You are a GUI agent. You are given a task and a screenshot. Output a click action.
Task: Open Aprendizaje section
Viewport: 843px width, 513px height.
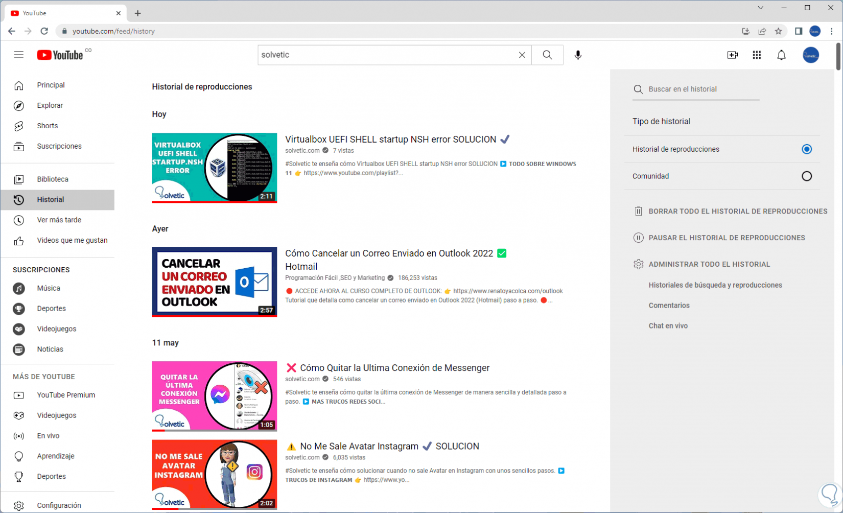[58, 456]
